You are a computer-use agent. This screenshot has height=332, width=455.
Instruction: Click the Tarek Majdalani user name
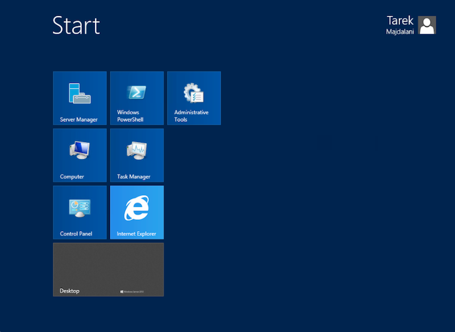(400, 25)
